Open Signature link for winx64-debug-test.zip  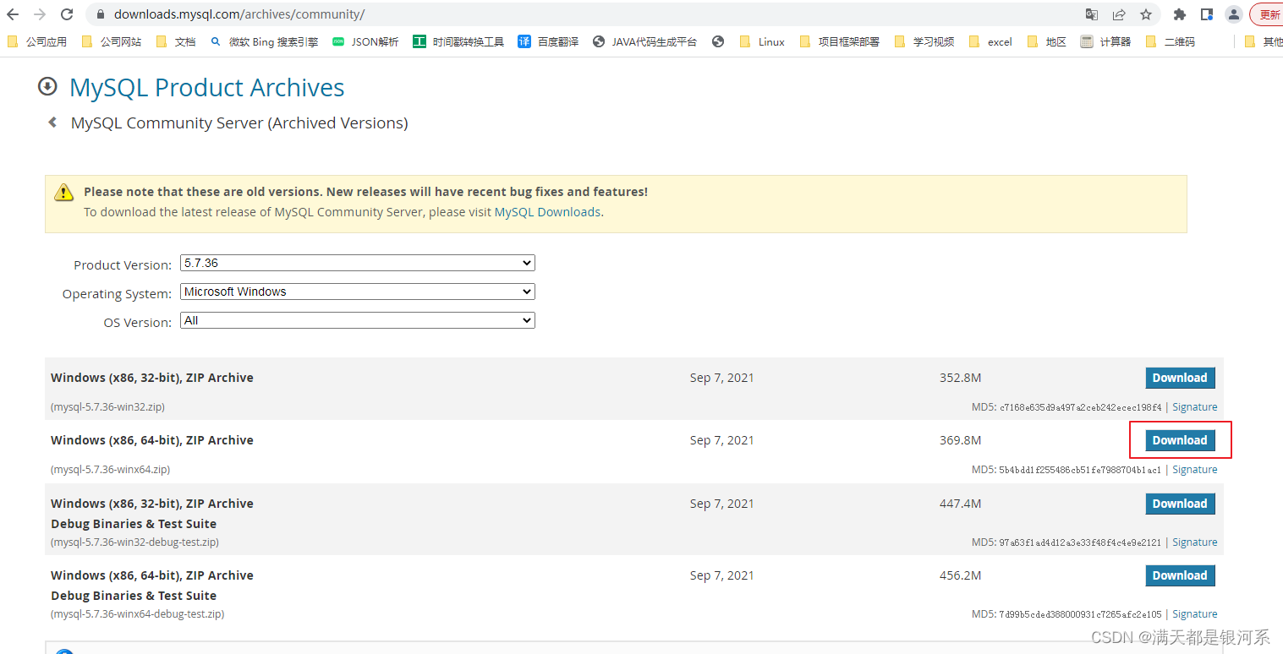click(1194, 614)
